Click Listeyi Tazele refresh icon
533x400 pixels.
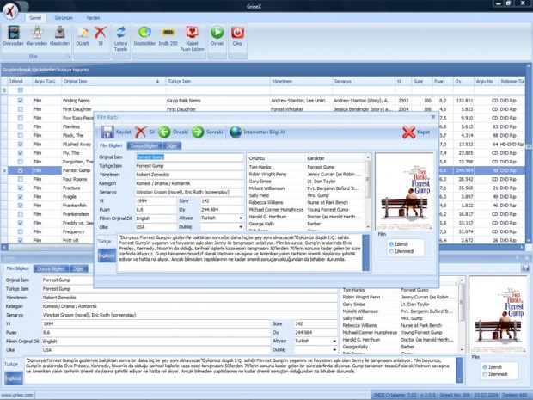click(120, 33)
